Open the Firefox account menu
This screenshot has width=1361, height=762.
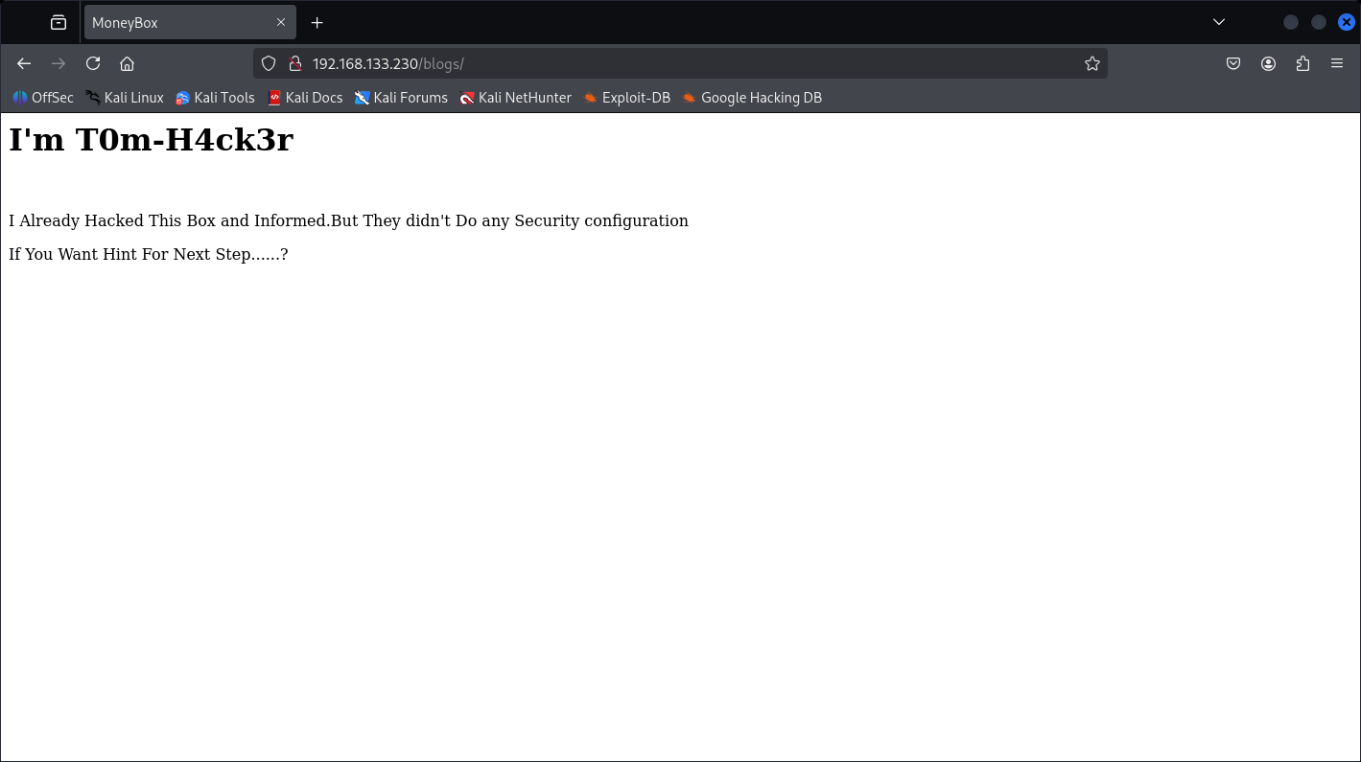tap(1268, 63)
